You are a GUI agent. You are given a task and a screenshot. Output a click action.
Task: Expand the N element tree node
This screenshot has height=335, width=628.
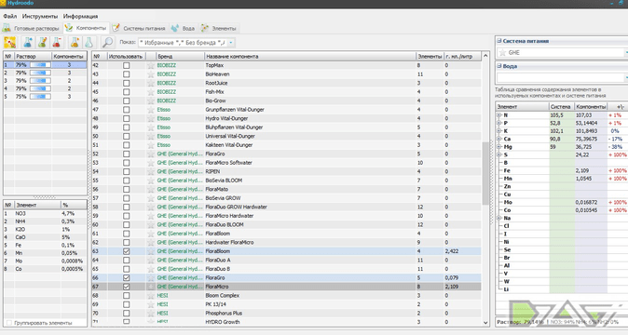499,115
